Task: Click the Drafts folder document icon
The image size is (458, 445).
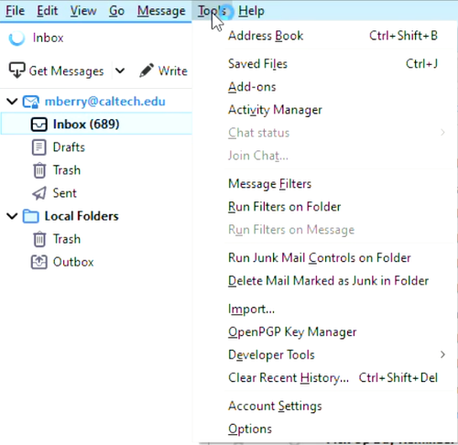Action: pos(39,147)
